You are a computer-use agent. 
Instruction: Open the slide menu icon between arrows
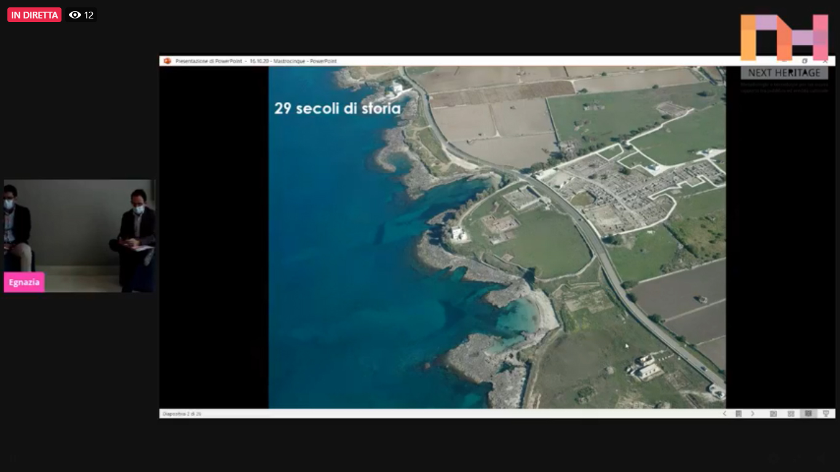pyautogui.click(x=739, y=414)
